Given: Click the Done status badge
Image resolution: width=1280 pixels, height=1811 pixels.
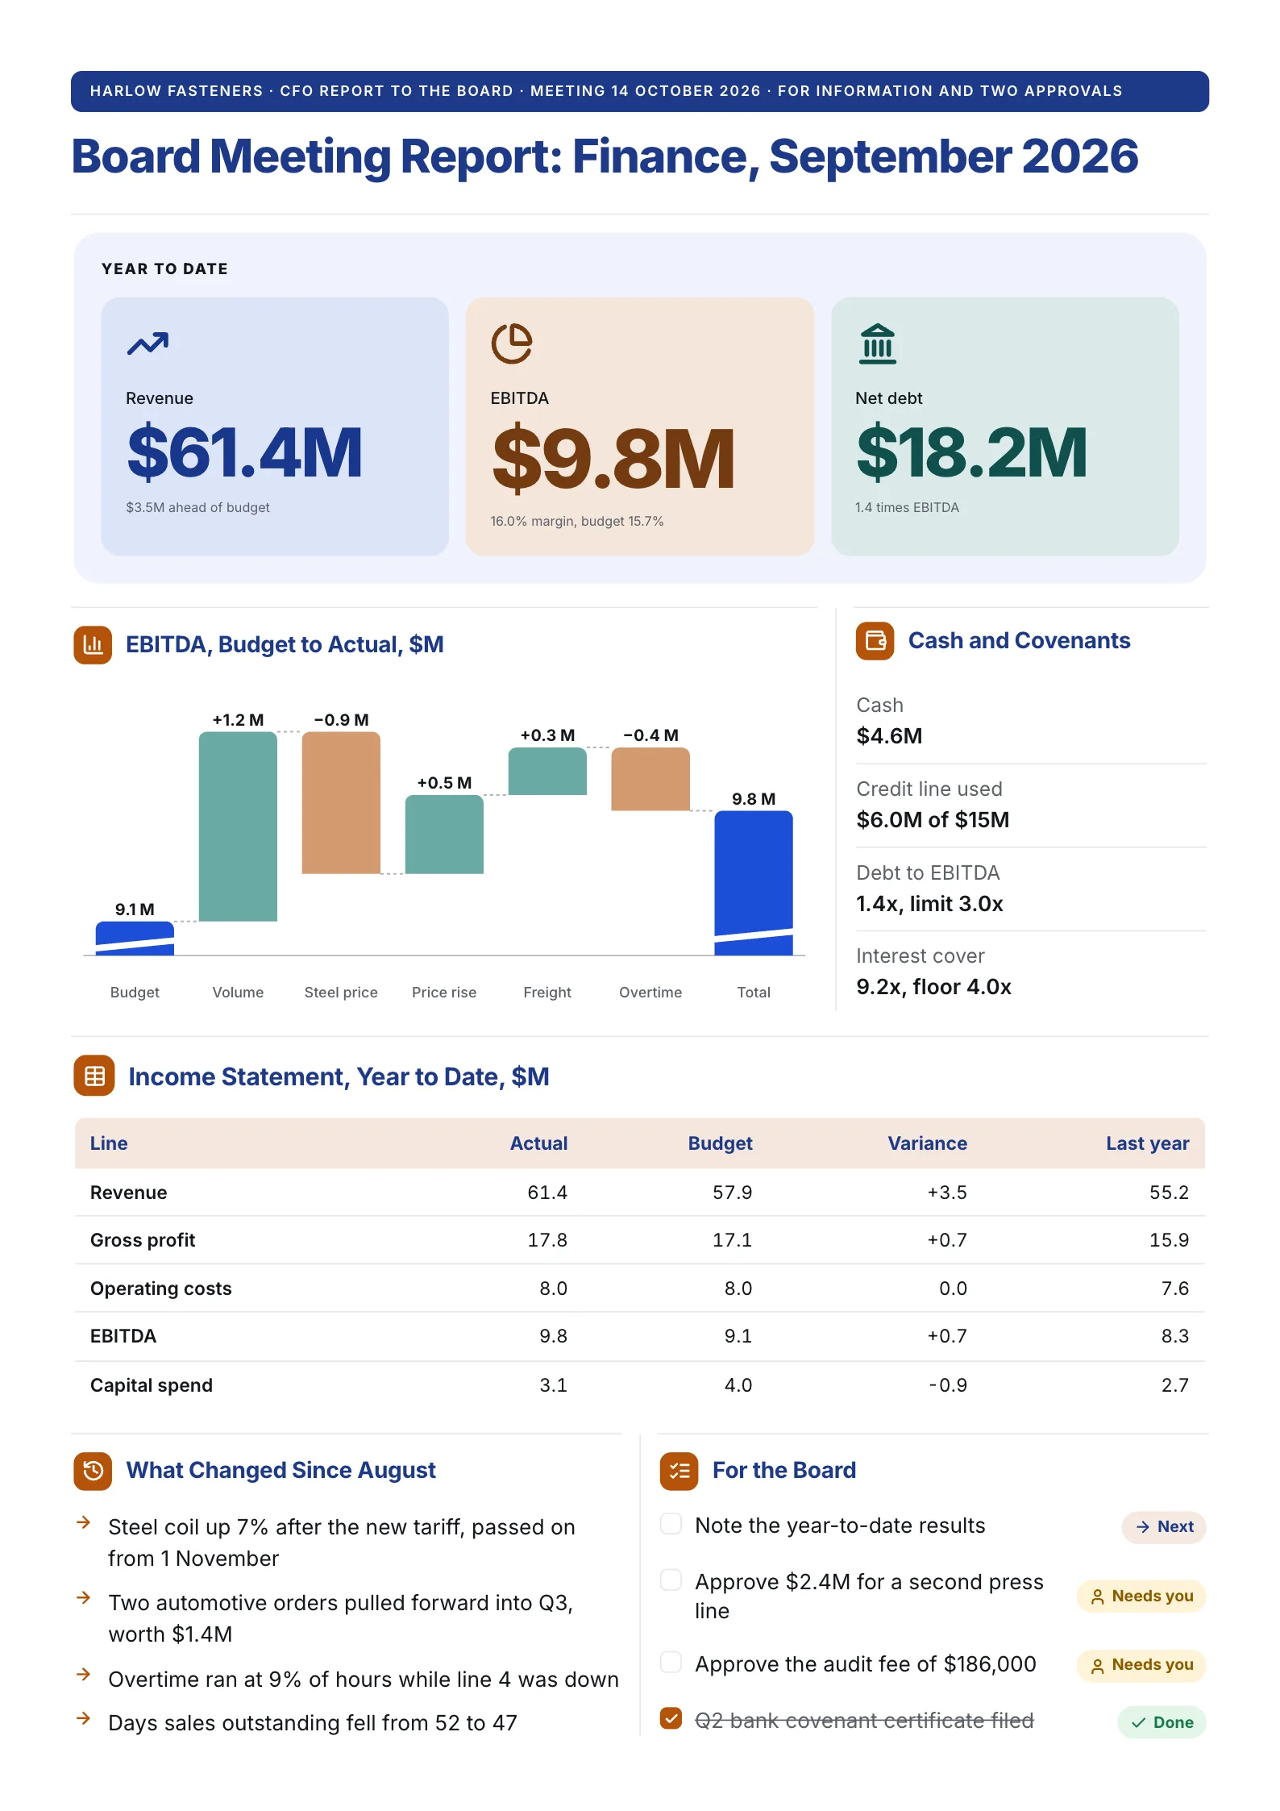Looking at the screenshot, I should pos(1162,1722).
